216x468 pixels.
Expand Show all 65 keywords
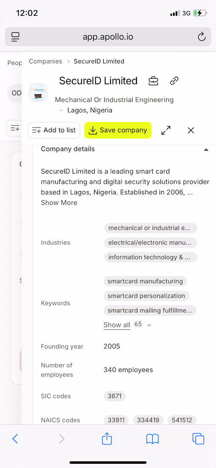(117, 325)
